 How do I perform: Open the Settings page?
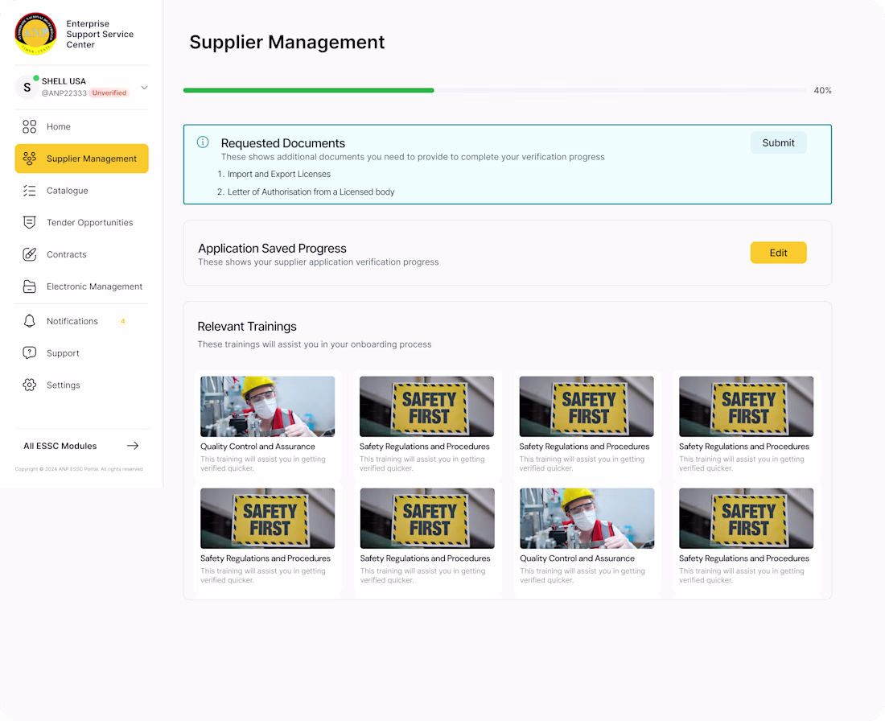[82, 385]
